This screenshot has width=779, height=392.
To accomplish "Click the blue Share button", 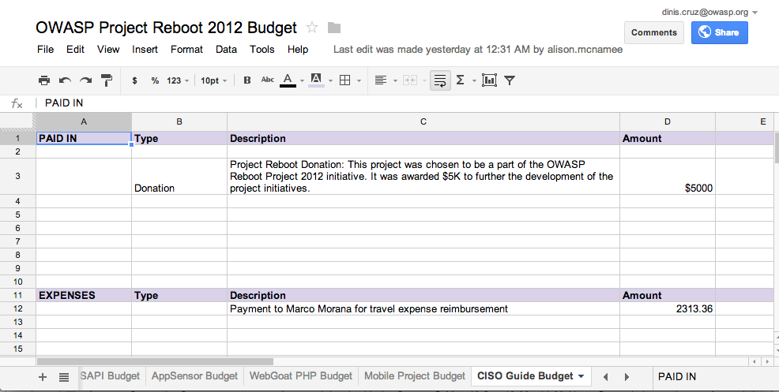I will pyautogui.click(x=719, y=32).
